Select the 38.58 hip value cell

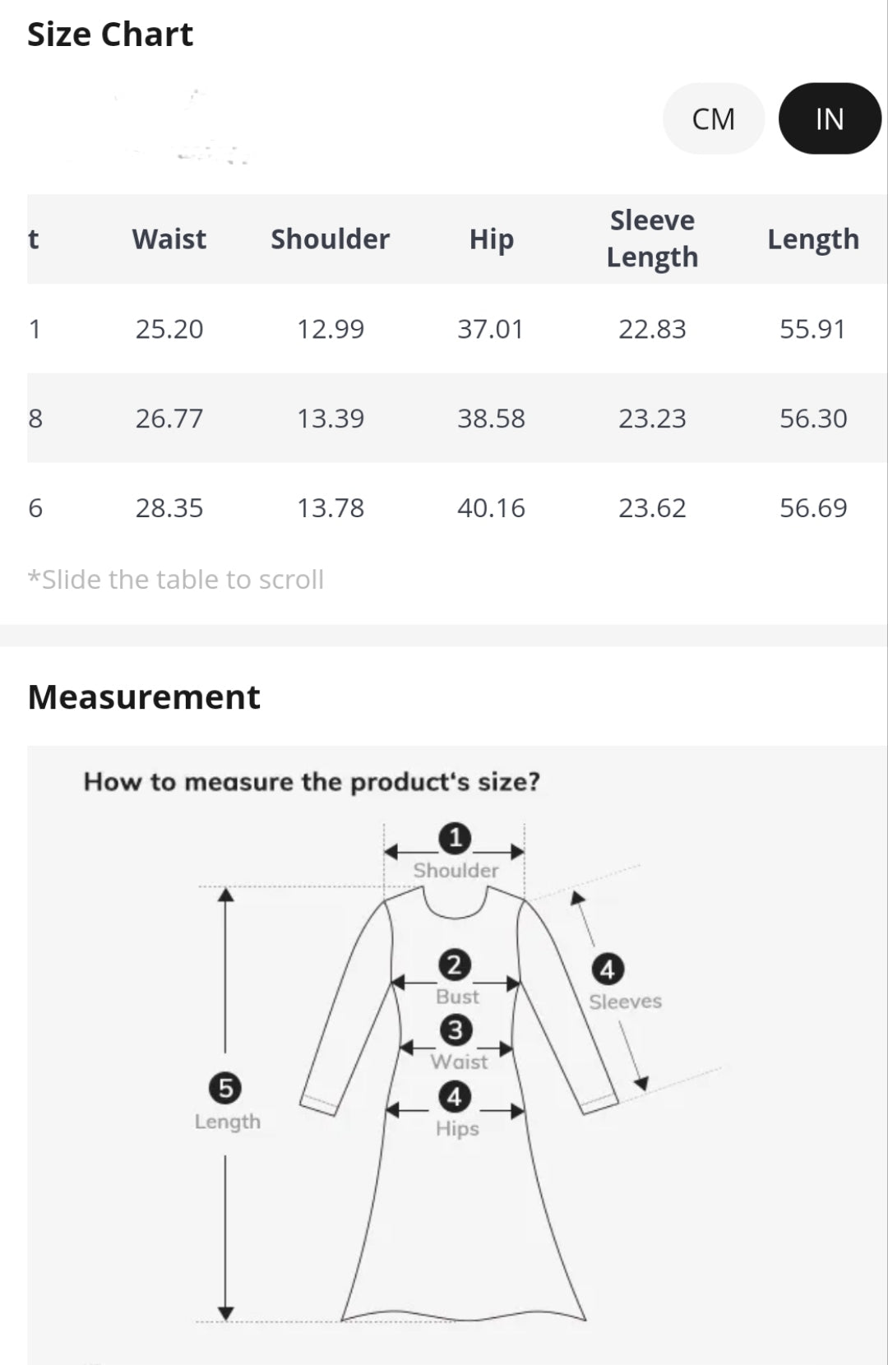(491, 419)
